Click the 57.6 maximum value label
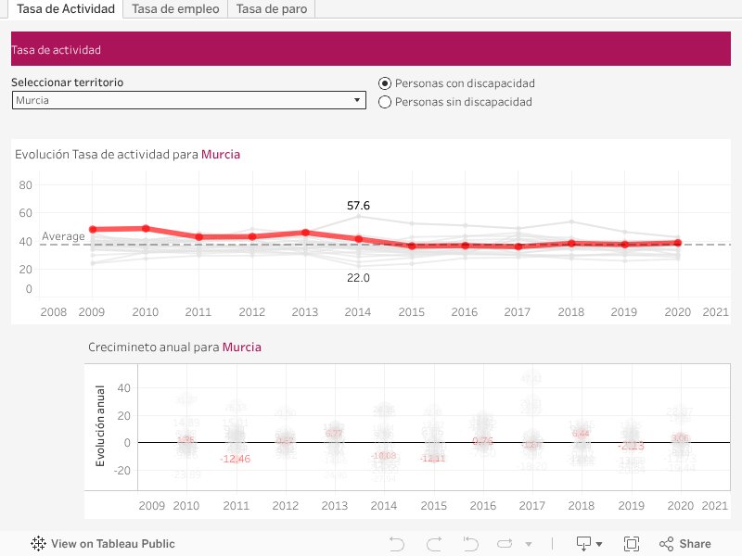This screenshot has width=742, height=556. pos(358,205)
